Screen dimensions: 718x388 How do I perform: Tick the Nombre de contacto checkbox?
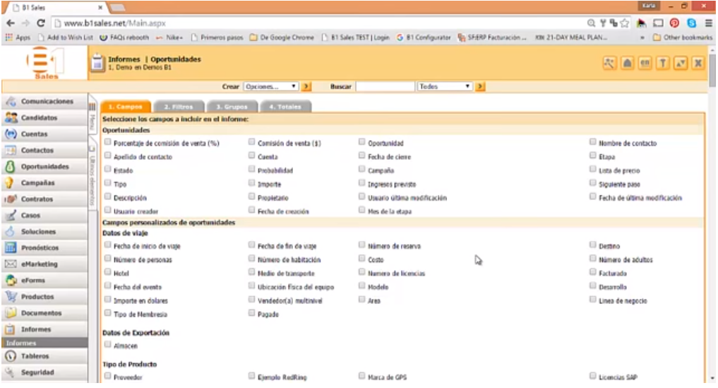click(593, 142)
